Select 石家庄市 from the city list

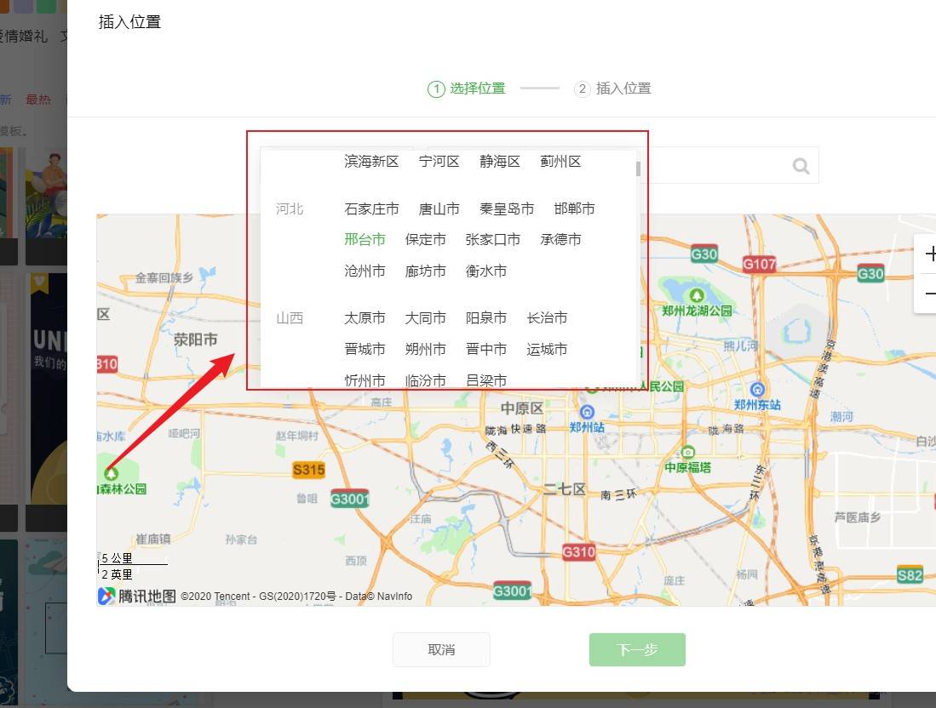point(371,208)
